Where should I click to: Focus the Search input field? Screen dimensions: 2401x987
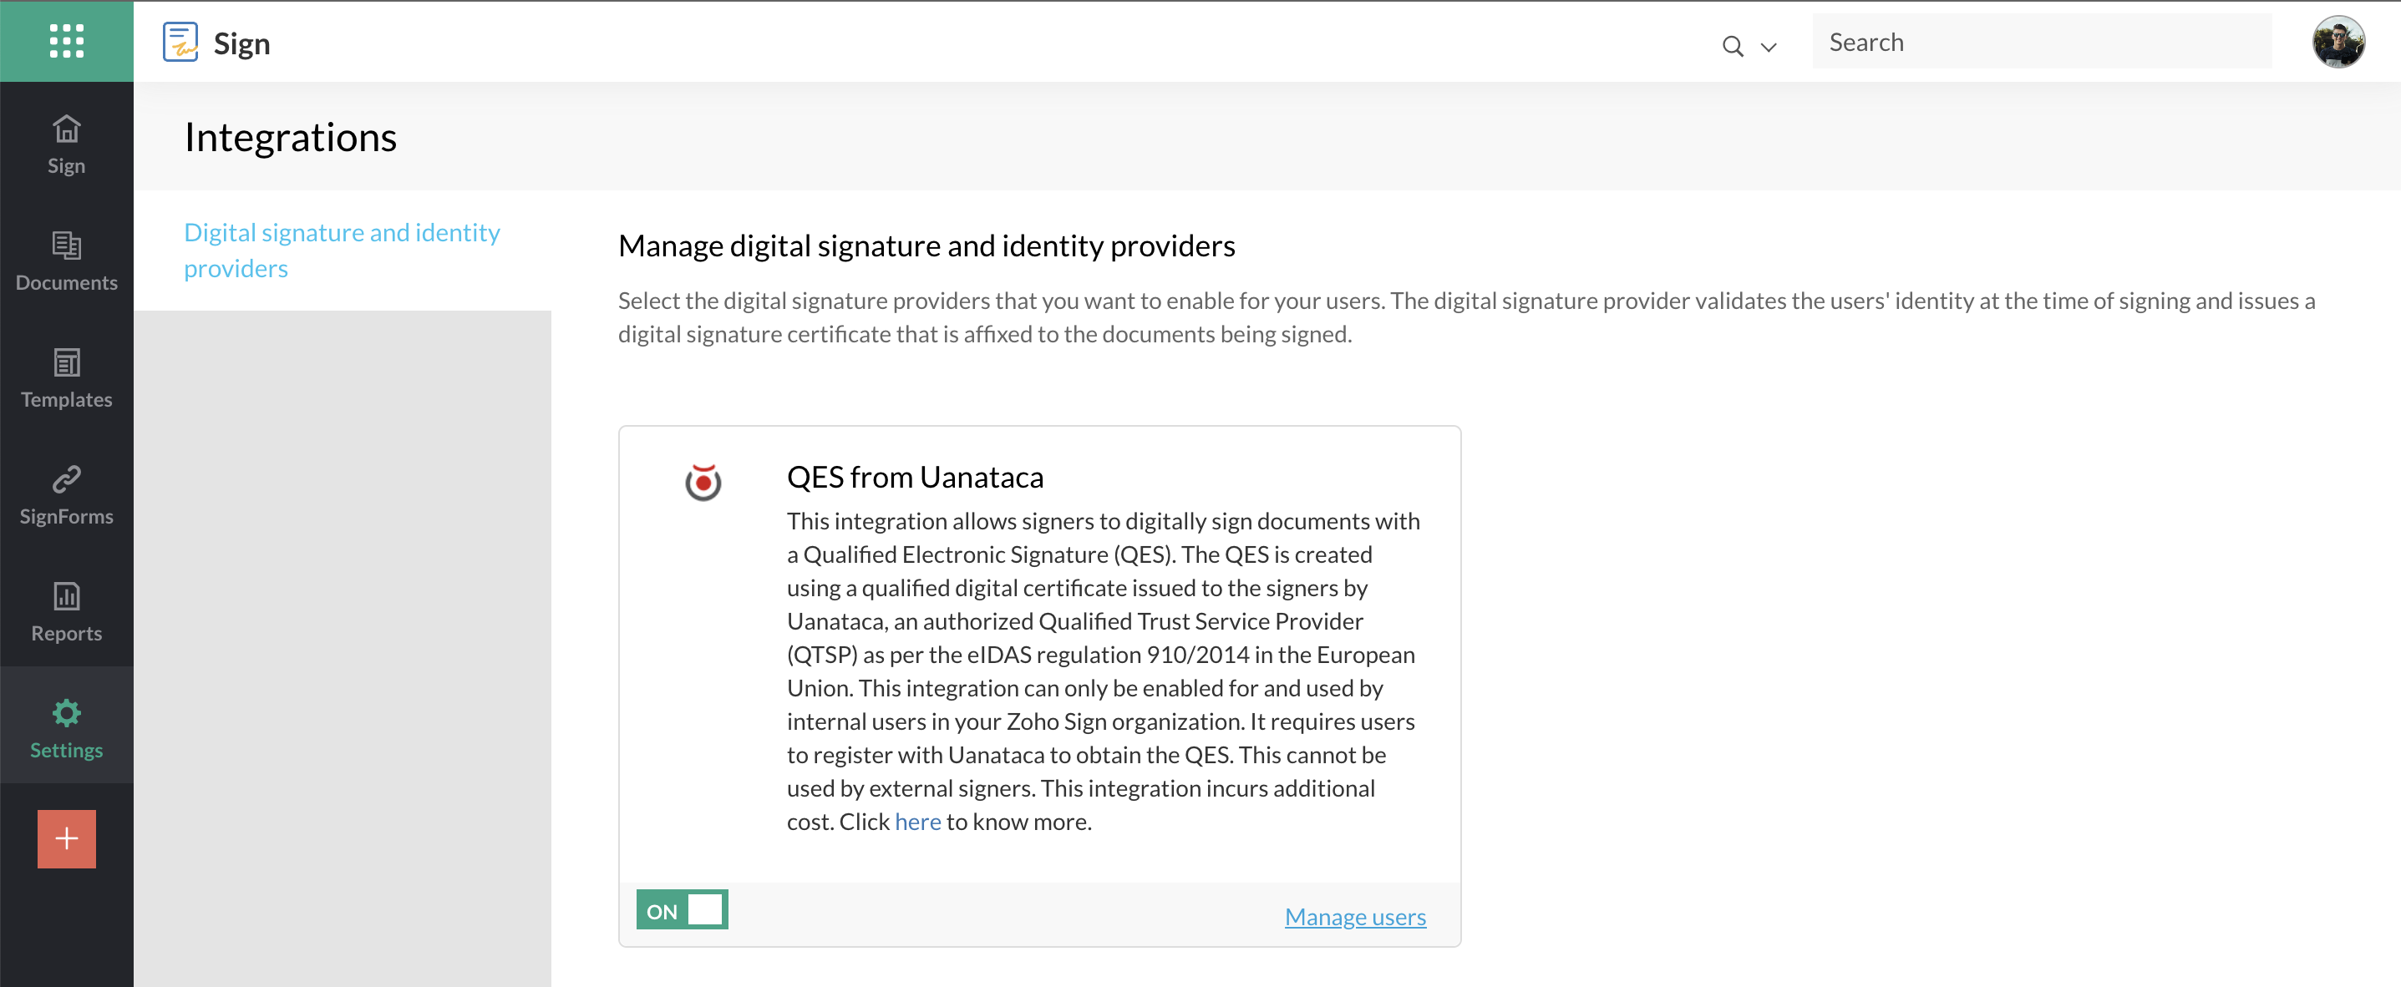pos(2041,42)
